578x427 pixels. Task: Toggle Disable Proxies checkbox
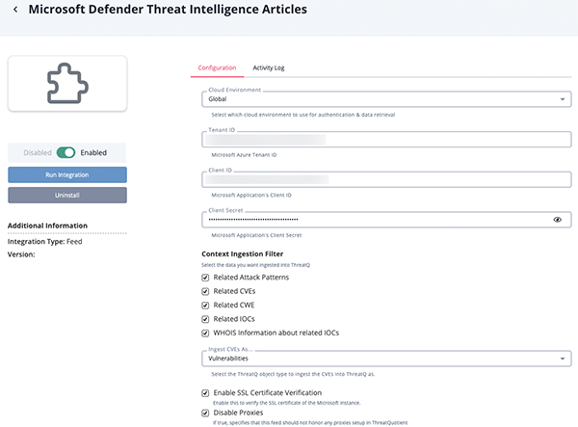[205, 413]
